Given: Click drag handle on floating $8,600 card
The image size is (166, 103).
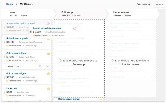Looking at the screenshot, I should [31, 32].
